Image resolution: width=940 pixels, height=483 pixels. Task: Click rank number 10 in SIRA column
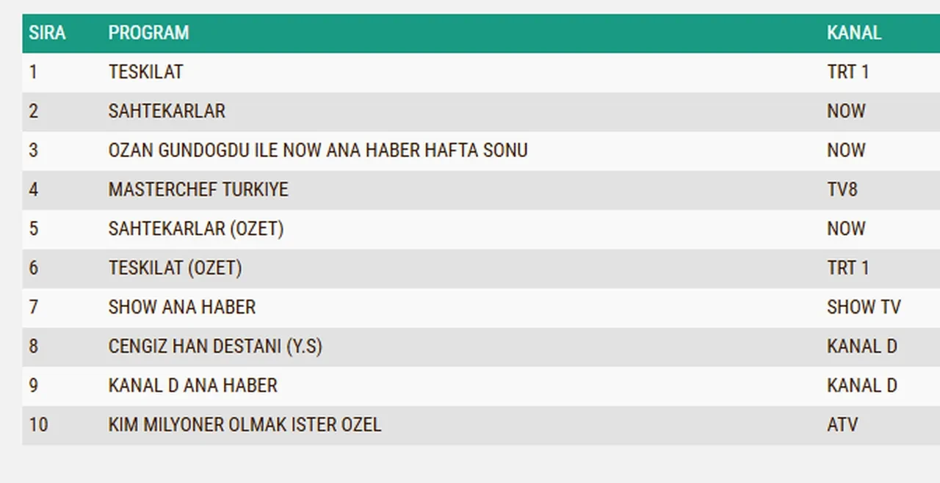pyautogui.click(x=38, y=425)
